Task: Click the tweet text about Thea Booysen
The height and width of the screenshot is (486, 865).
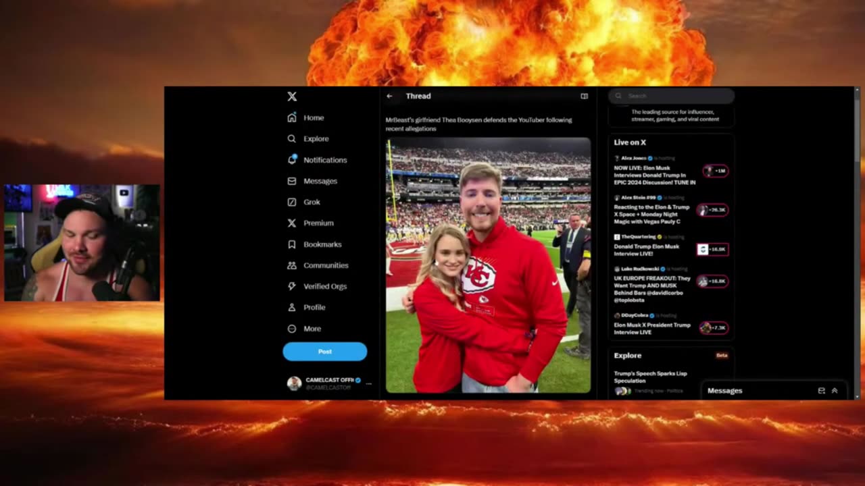Action: [x=478, y=124]
